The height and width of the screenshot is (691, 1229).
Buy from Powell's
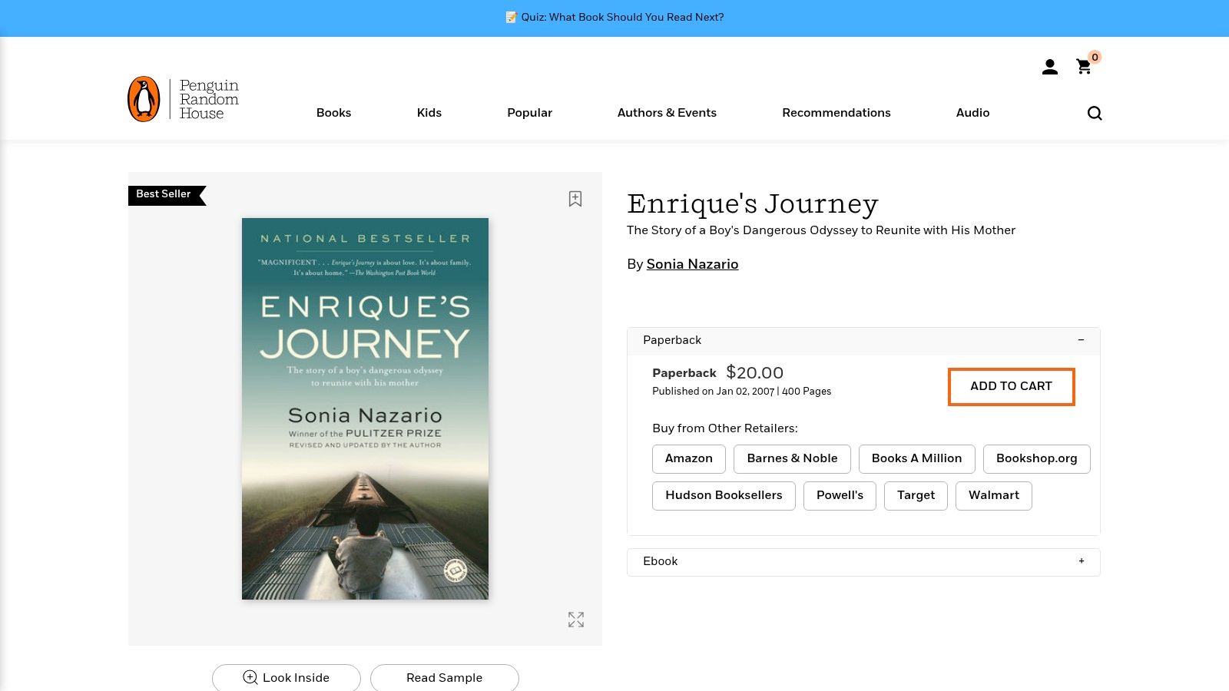840,495
